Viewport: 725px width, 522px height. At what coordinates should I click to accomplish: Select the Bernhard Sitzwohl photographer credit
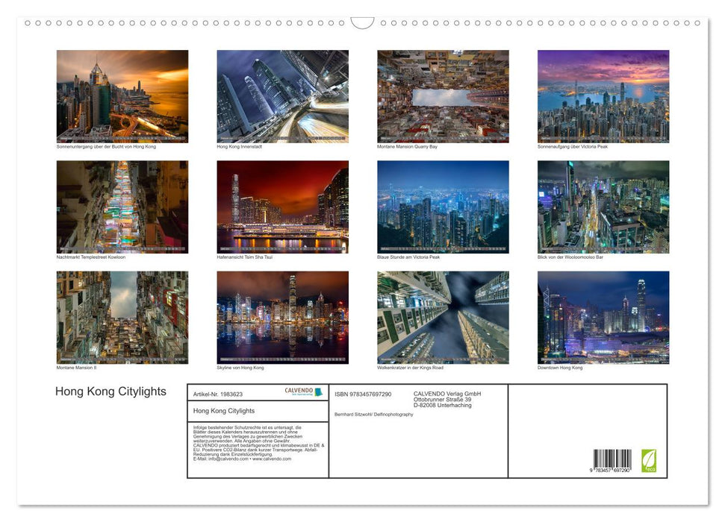(x=373, y=413)
